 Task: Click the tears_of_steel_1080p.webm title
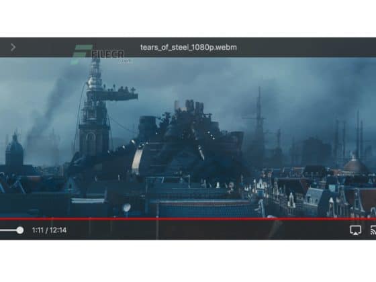pyautogui.click(x=189, y=47)
